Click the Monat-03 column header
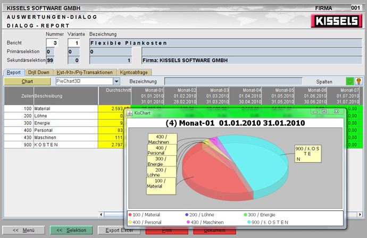The image size is (367, 238). click(x=213, y=96)
